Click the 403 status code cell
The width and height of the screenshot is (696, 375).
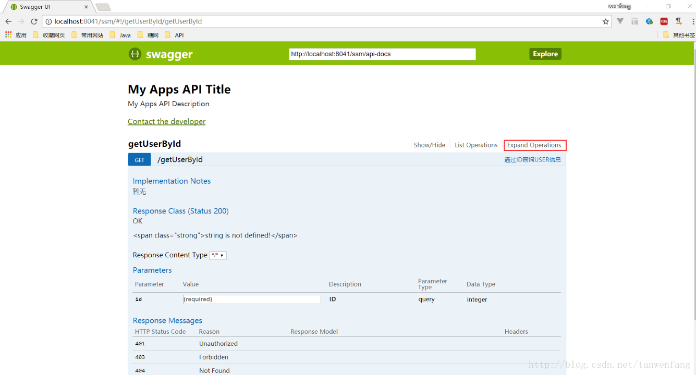[140, 357]
